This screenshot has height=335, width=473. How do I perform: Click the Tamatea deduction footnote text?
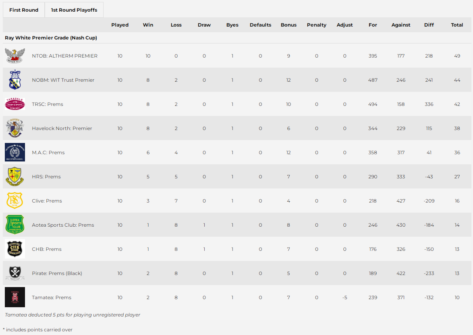point(72,314)
